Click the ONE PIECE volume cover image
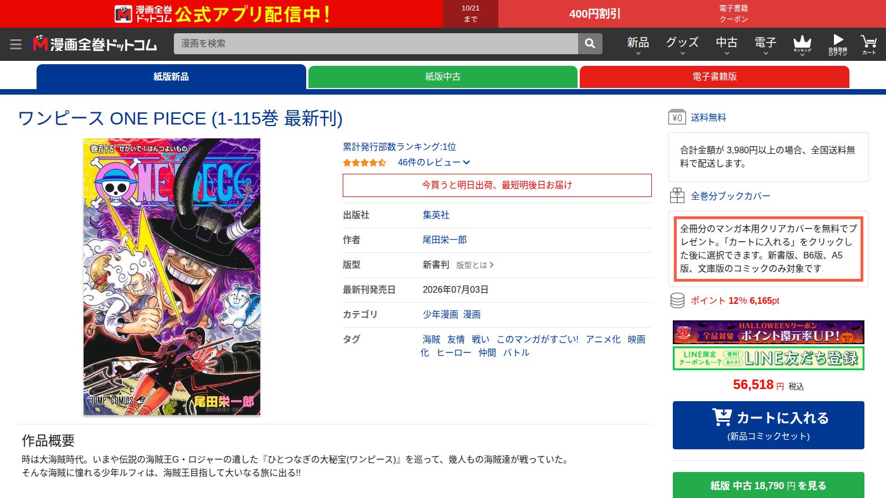886x498 pixels. click(172, 277)
